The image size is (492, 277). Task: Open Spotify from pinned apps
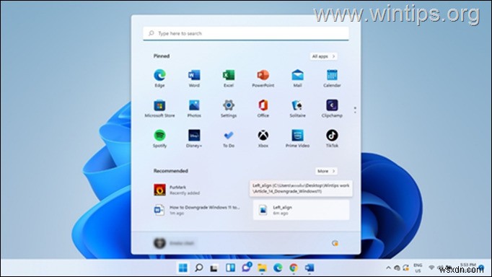coord(159,138)
